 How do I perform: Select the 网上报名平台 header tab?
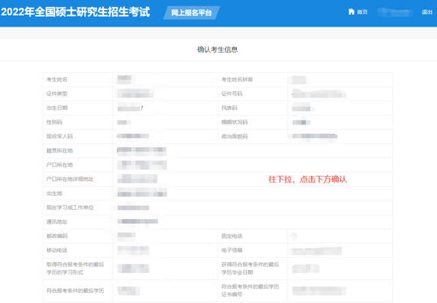tap(191, 13)
